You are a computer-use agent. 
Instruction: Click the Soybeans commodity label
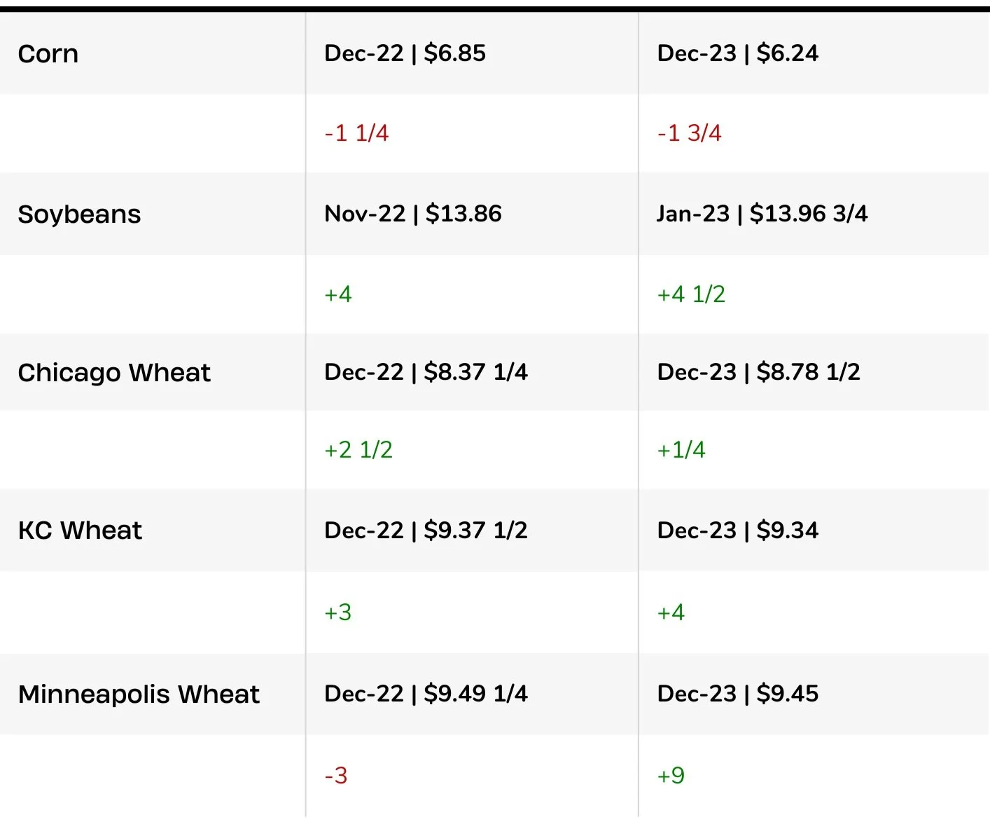coord(79,214)
